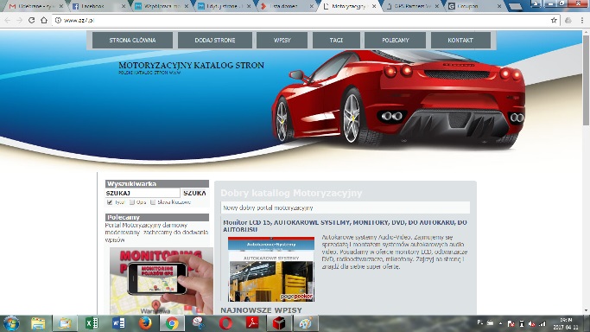
Task: Open the KONTAKT menu item
Action: pyautogui.click(x=460, y=41)
